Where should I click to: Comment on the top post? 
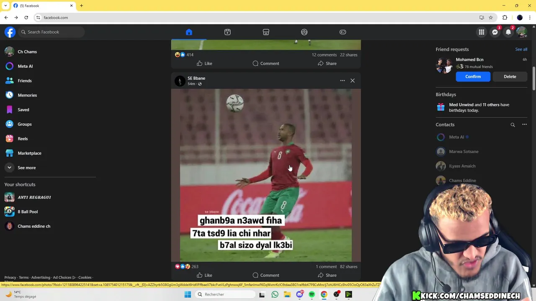point(266,64)
